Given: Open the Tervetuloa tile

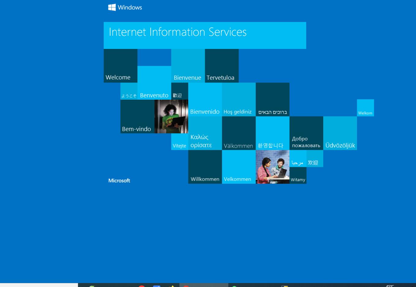Looking at the screenshot, I should coord(222,66).
